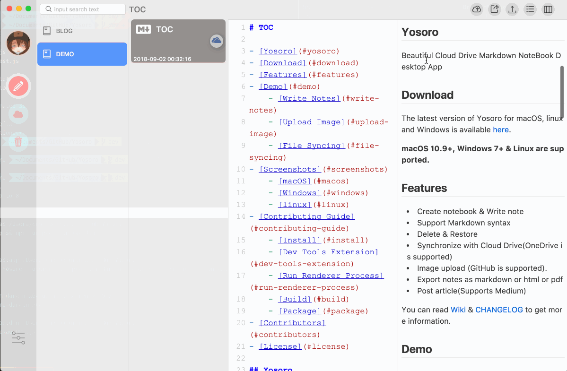Click the DEMO notebook book icon
This screenshot has width=567, height=371.
pos(47,54)
